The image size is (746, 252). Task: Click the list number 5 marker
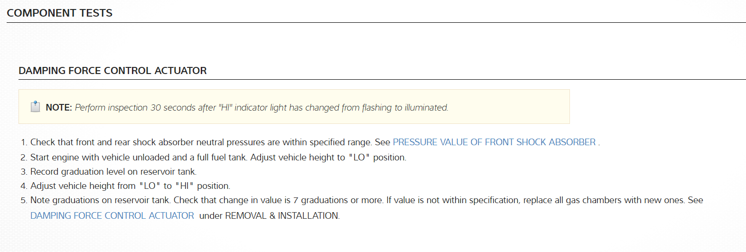[24, 200]
